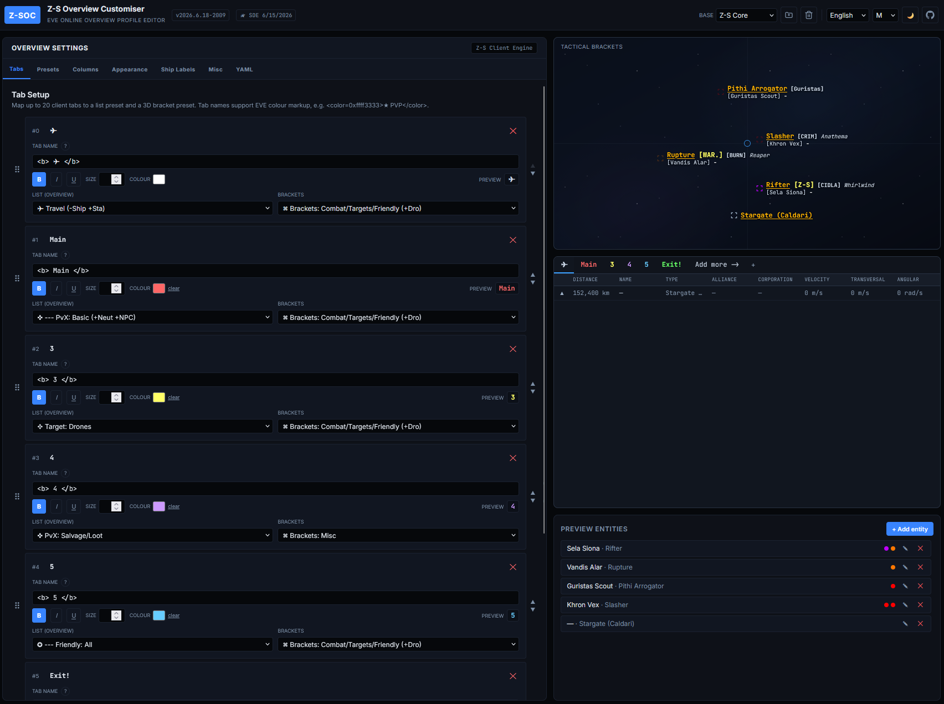Image resolution: width=944 pixels, height=704 pixels.
Task: Remove tab #0 with its red X
Action: [513, 131]
